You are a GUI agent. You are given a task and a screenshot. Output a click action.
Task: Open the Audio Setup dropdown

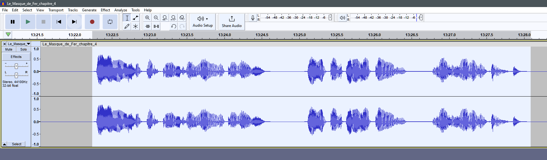point(203,22)
